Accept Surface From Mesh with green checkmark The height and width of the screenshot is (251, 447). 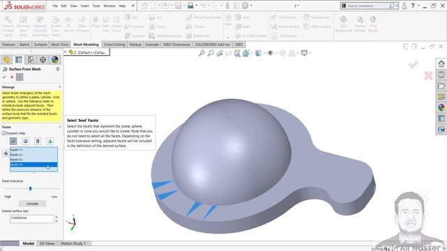pos(4,77)
